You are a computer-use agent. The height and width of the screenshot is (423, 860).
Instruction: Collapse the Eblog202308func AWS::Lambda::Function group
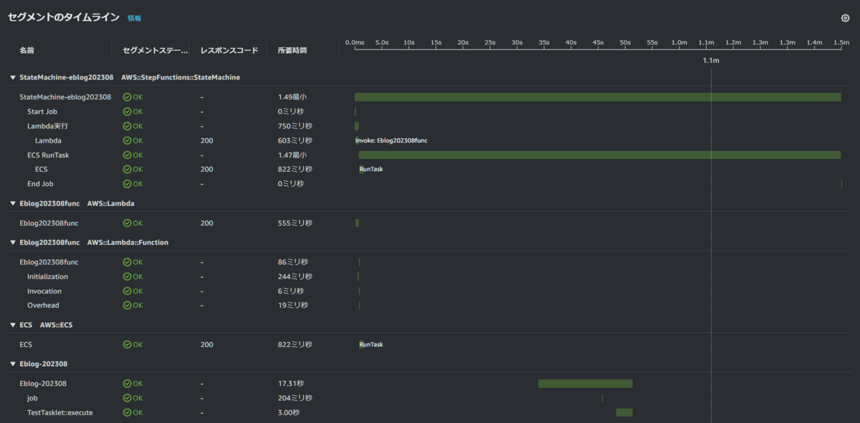[x=12, y=242]
